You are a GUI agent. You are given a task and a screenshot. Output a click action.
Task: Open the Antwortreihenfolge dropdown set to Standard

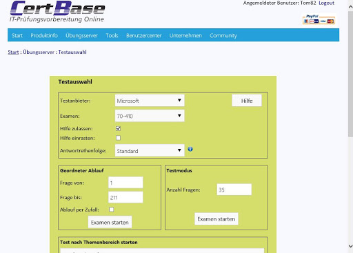tap(150, 150)
